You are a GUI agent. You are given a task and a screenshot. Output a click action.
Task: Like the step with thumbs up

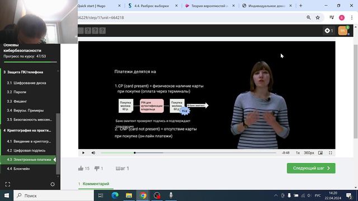click(x=81, y=169)
